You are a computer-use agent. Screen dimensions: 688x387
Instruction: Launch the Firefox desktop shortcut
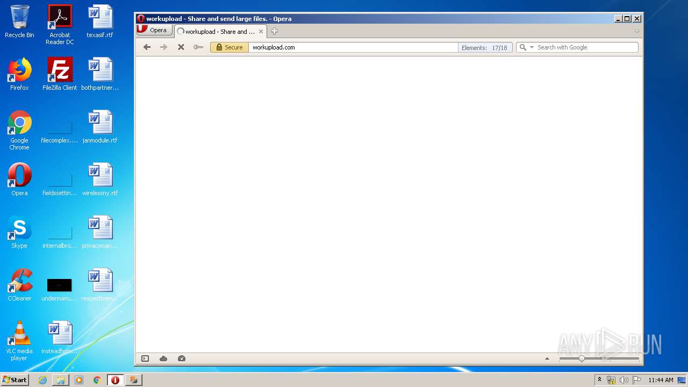pos(19,74)
